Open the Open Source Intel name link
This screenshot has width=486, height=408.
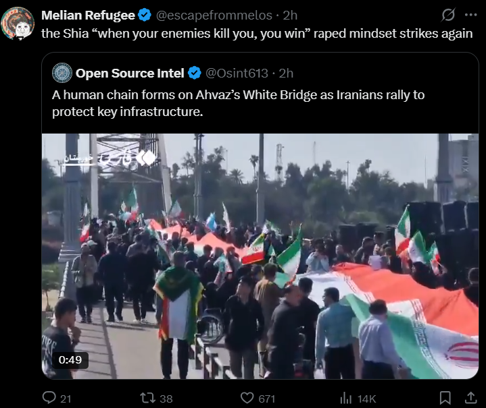tap(130, 74)
